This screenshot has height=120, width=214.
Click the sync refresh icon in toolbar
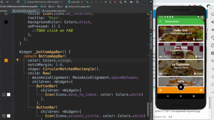[2, 2]
